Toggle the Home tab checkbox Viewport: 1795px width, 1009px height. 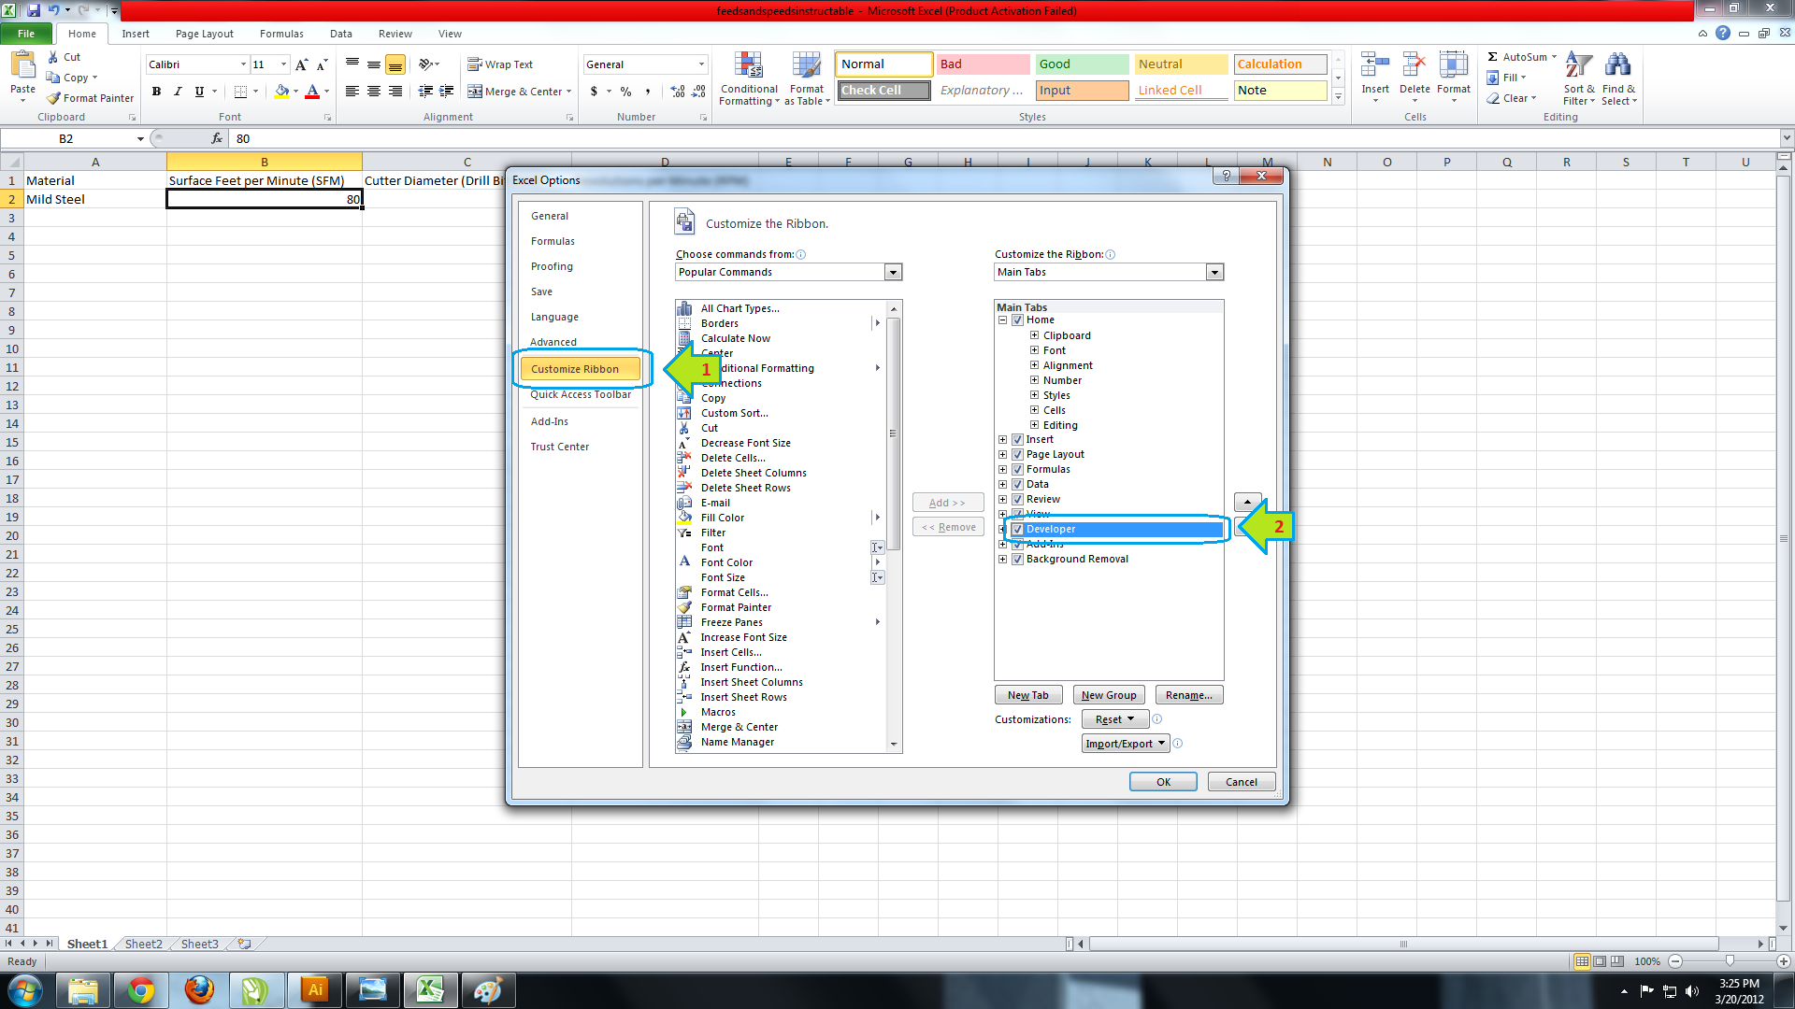[x=1017, y=320]
